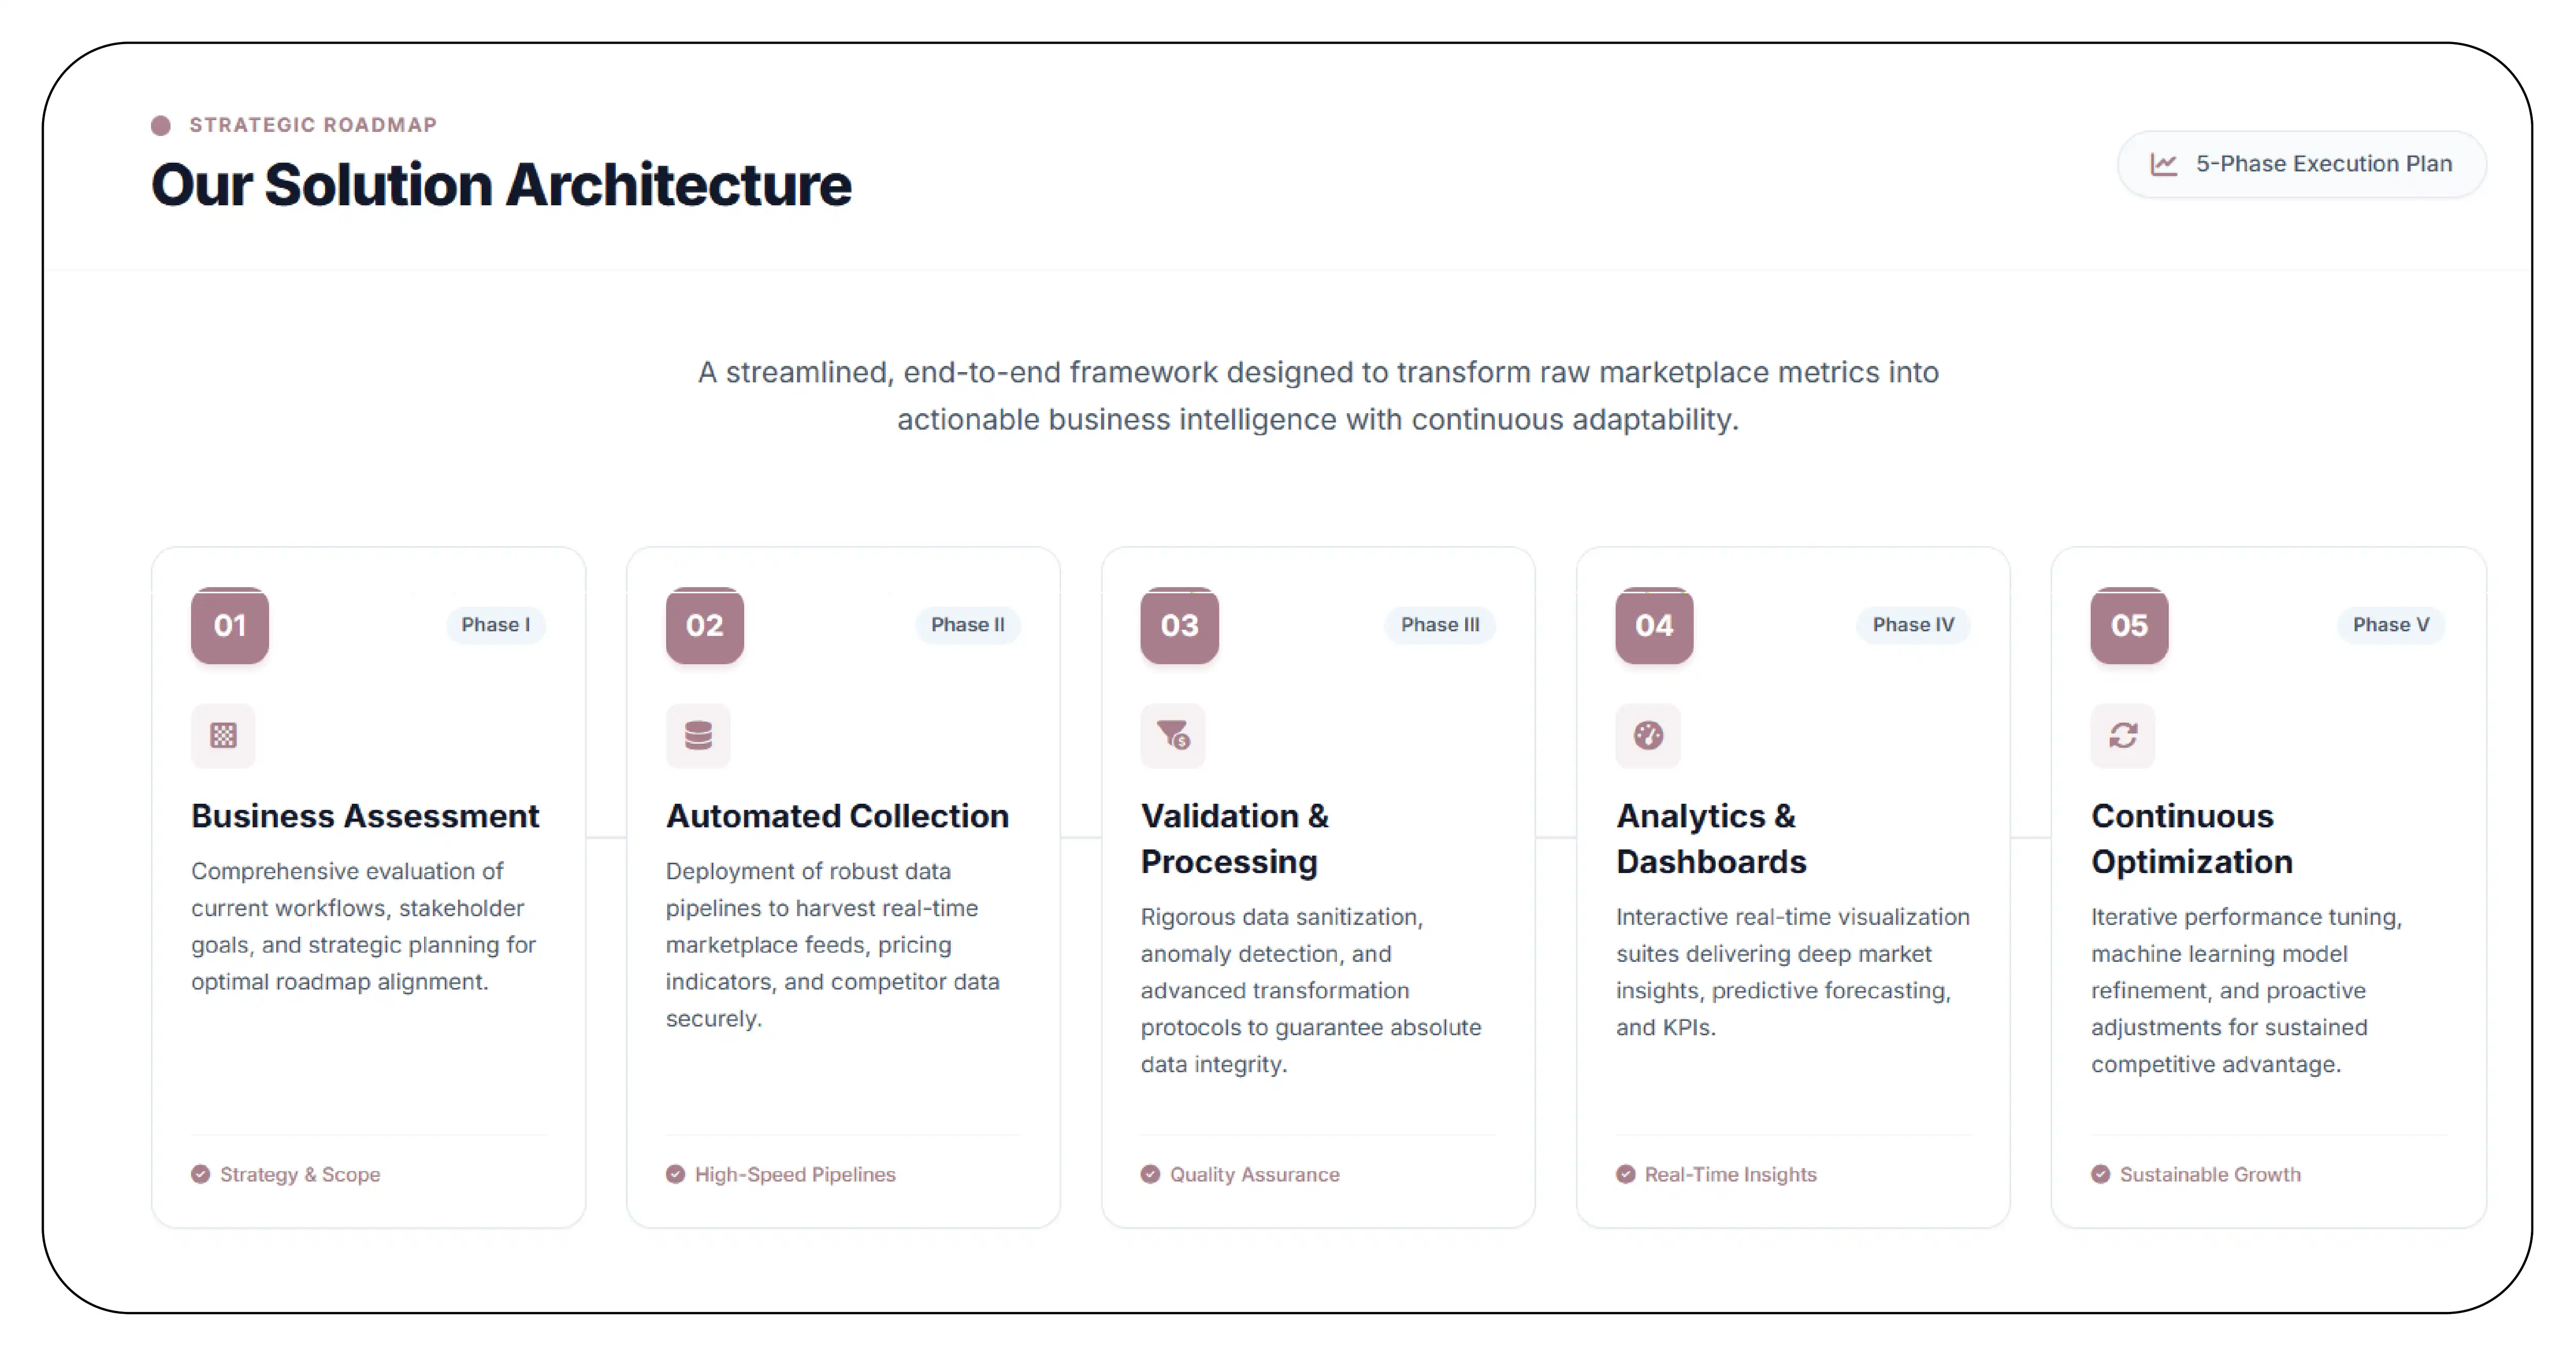Viewport: 2576px width, 1356px height.
Task: Click the refresh arrows icon in Continuous Optimization
Action: point(2123,735)
